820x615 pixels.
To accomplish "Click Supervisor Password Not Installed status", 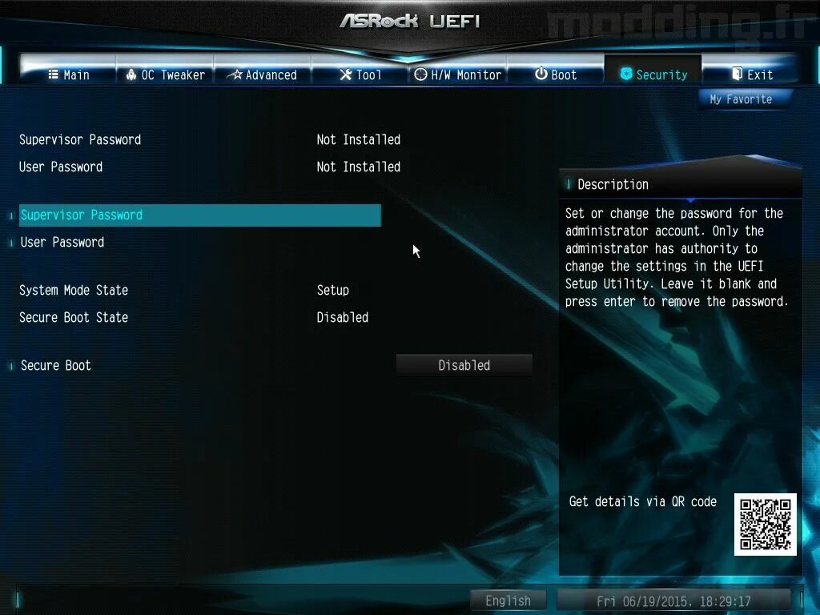I will click(x=359, y=139).
